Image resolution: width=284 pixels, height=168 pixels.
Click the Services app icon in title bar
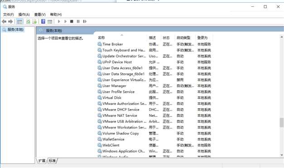click(x=5, y=7)
